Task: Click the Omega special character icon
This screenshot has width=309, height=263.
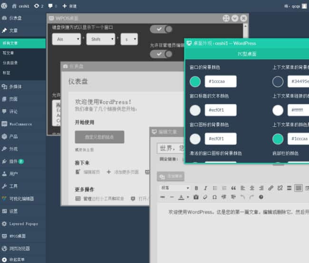Action: pyautogui.click(x=214, y=197)
